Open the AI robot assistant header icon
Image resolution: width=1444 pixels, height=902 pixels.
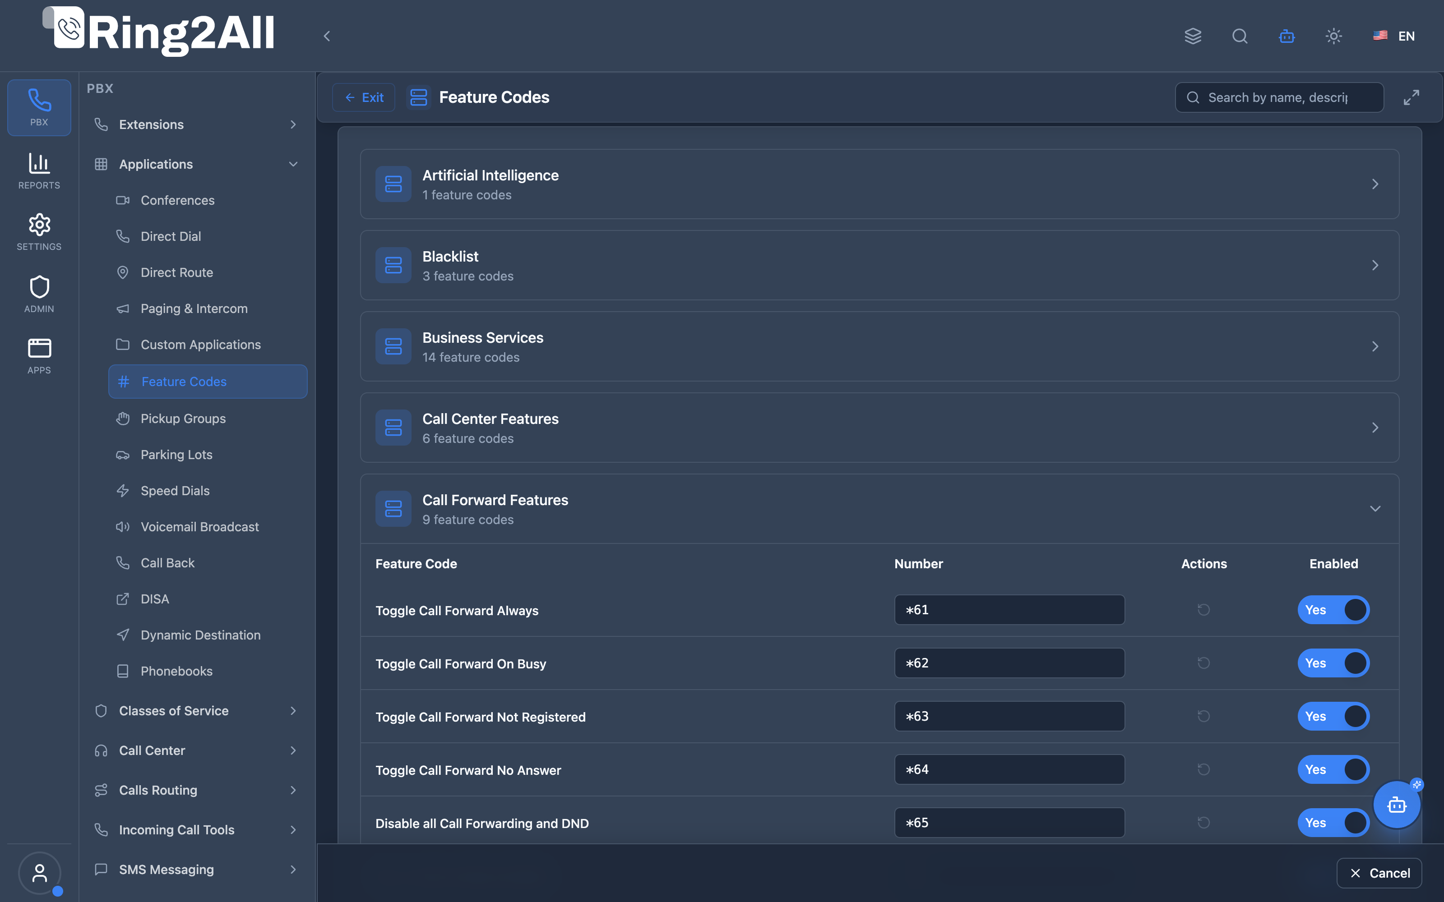point(1287,37)
